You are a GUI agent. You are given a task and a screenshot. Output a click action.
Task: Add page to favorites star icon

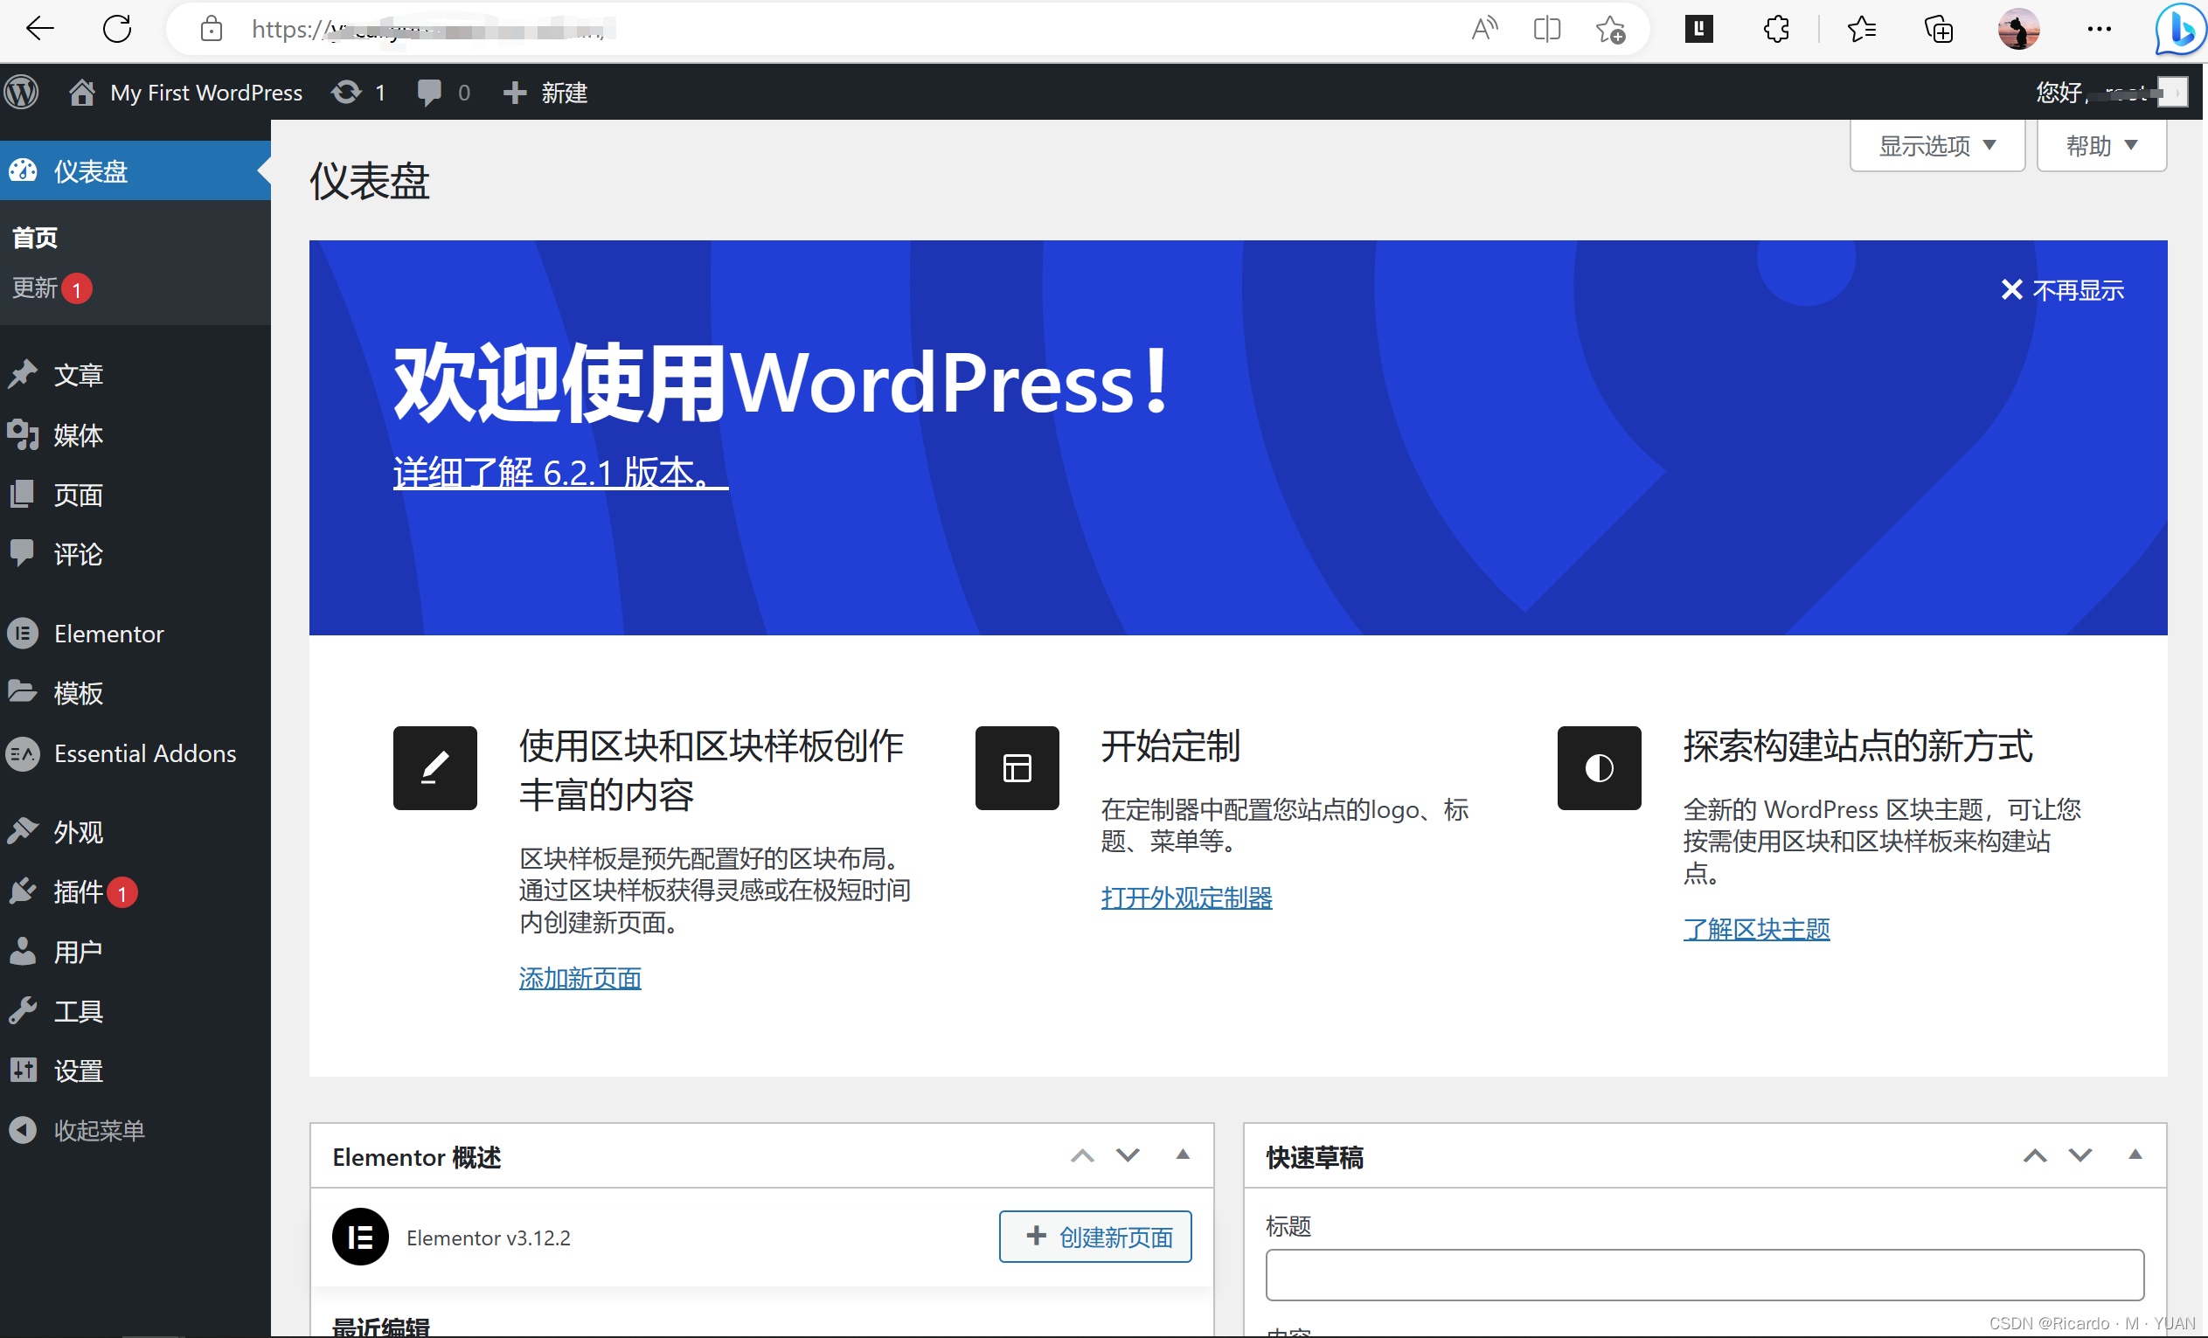[1610, 30]
